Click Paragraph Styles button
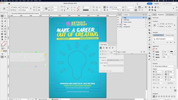The image size is (178, 100). [158, 35]
